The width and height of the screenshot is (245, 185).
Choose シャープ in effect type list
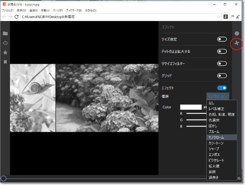(215, 149)
